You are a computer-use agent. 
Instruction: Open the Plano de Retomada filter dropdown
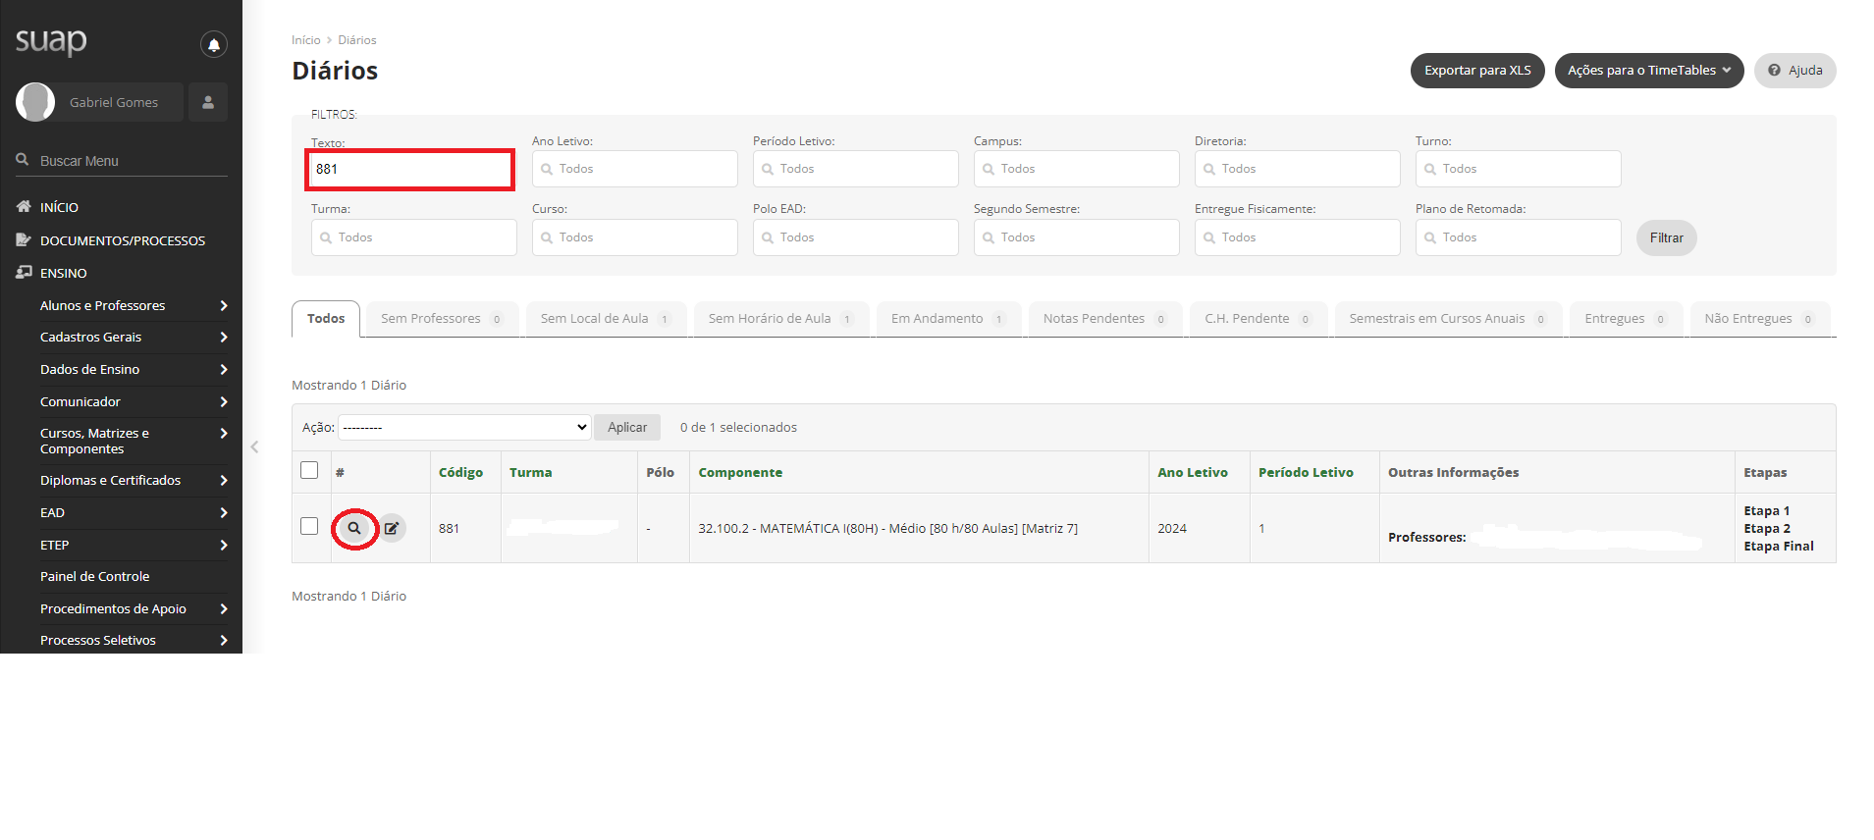point(1519,237)
